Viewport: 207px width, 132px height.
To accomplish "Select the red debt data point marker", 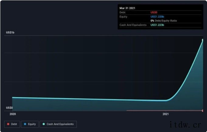I will coord(203,111).
